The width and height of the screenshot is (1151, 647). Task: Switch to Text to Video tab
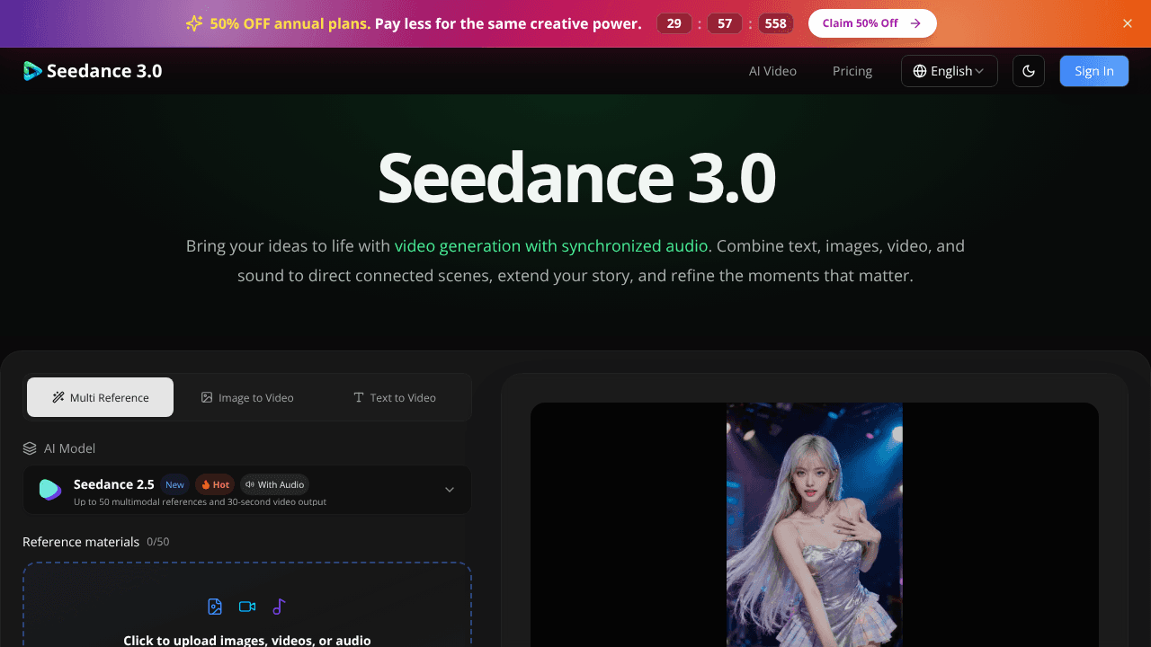[x=395, y=397]
